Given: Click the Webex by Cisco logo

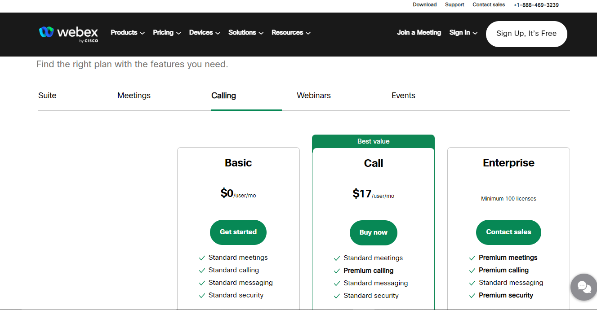Looking at the screenshot, I should click(68, 34).
